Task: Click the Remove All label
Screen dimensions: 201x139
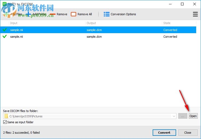Action: (85, 14)
